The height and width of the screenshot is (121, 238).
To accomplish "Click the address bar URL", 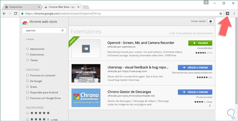I will (63, 14).
